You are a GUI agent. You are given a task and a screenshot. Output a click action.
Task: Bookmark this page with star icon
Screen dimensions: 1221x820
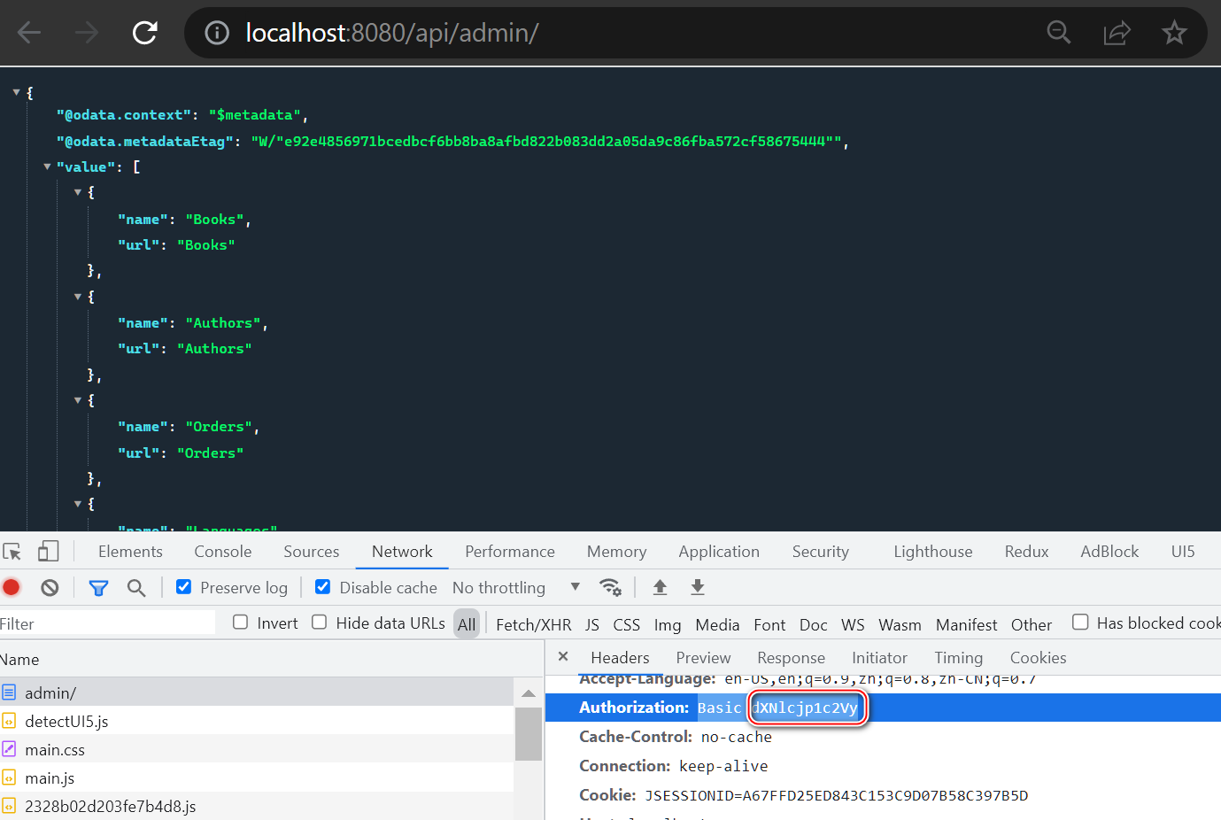click(1174, 33)
